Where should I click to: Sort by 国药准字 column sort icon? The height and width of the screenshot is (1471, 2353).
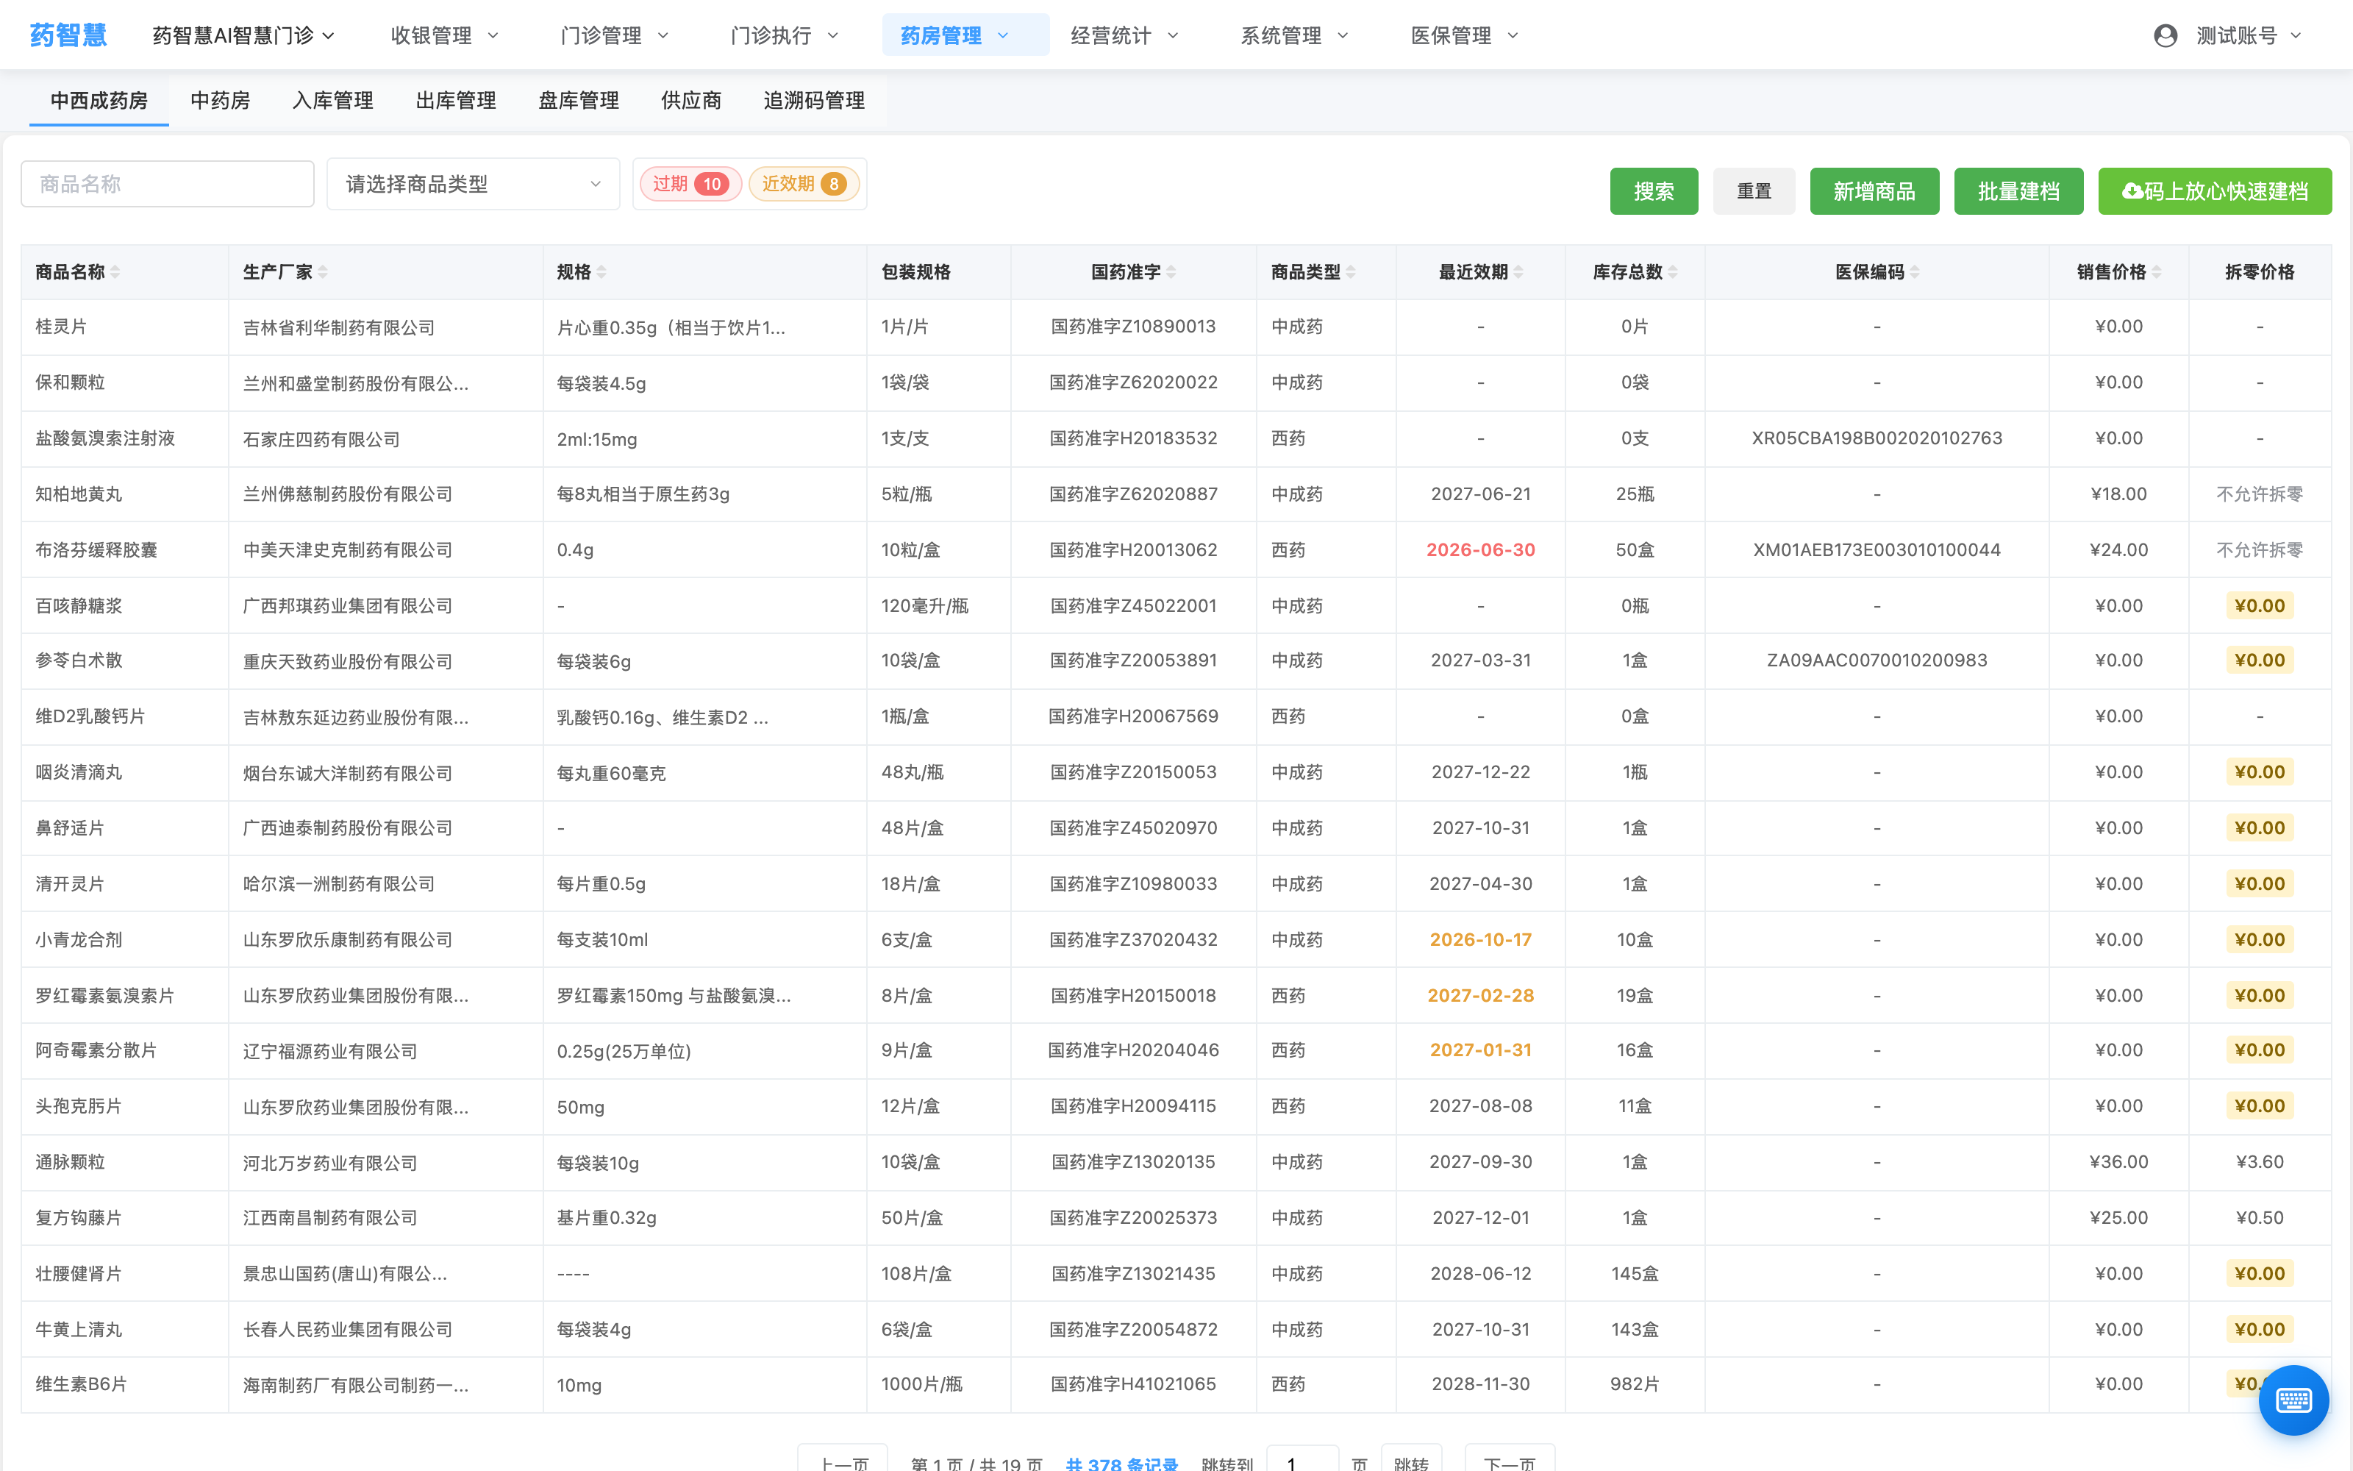tap(1171, 272)
